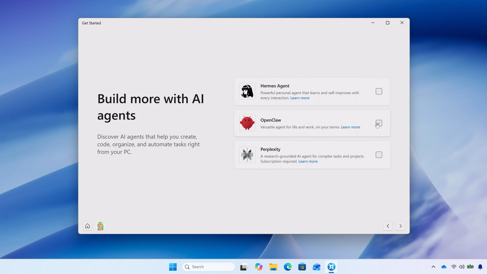Open Wi-Fi network settings tray icon
Image resolution: width=487 pixels, height=274 pixels.
[454, 267]
